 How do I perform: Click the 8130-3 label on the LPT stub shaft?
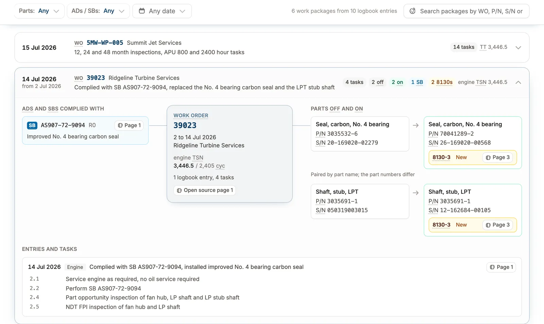coord(441,225)
